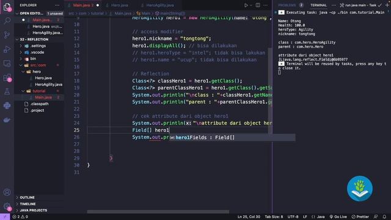The height and width of the screenshot is (220, 391).
Task: Open the Explorer view in activity bar
Action: point(7,7)
